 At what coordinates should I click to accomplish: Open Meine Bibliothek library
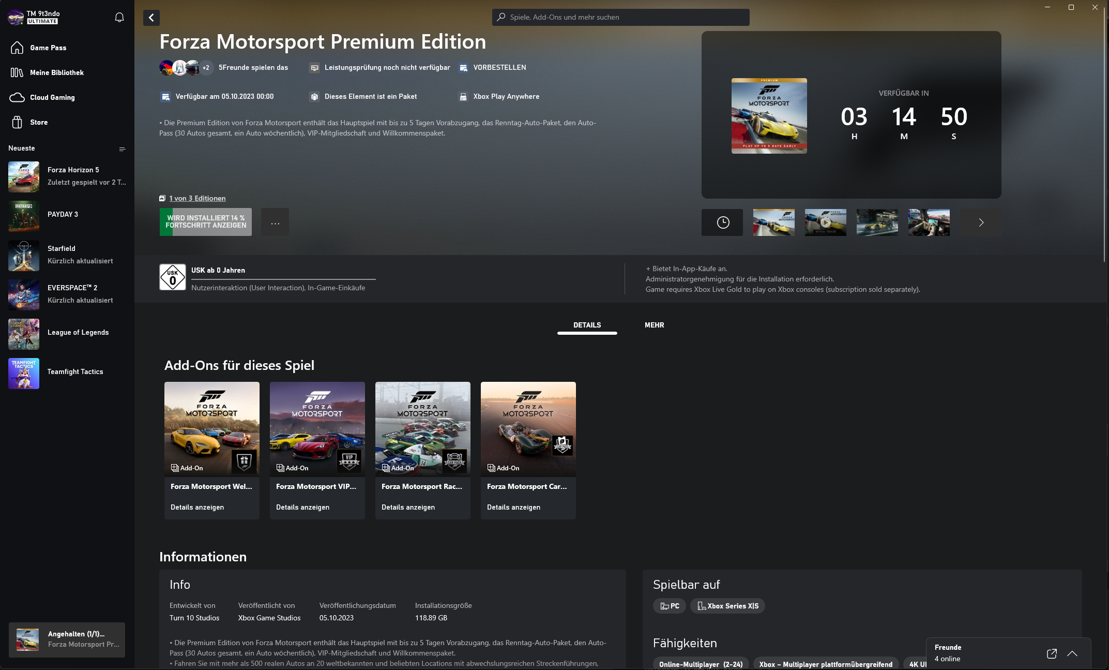click(x=56, y=72)
